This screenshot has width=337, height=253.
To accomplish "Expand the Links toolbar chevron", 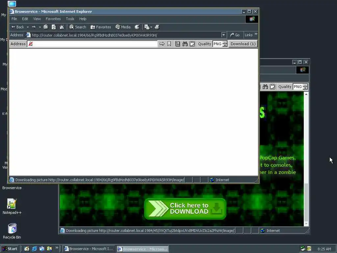I will pyautogui.click(x=256, y=34).
